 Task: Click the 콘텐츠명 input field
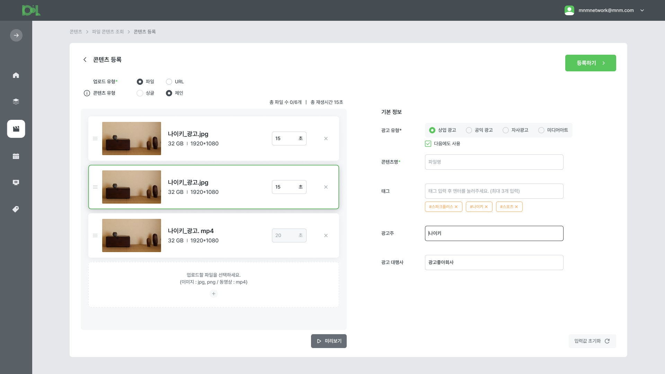494,162
